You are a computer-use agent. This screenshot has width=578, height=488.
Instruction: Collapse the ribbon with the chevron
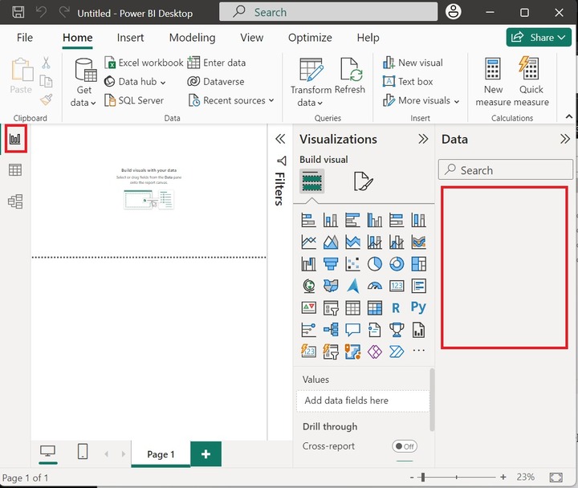(569, 116)
